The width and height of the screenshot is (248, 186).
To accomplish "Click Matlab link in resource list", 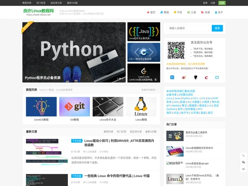I will point(176,106).
